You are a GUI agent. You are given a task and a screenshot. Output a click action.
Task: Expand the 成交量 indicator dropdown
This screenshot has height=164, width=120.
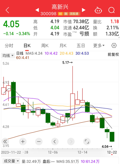tap(11, 161)
